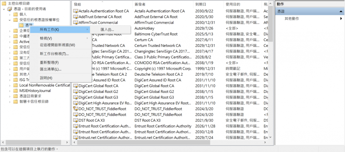345x152 pixels.
Task: Click the 使用目的 column header
Action: click(x=243, y=4)
